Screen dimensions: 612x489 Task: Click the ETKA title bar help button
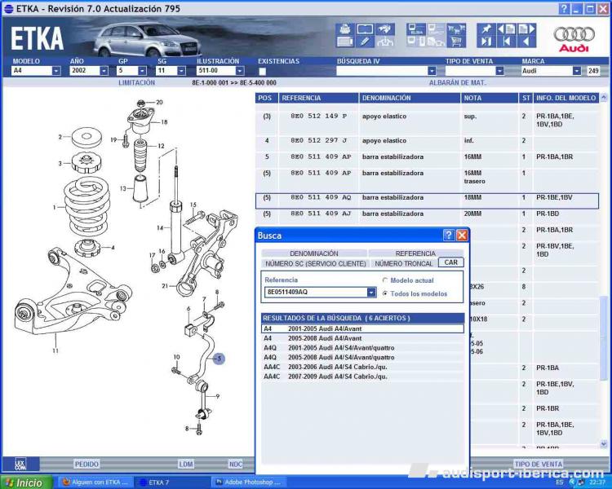[564, 9]
